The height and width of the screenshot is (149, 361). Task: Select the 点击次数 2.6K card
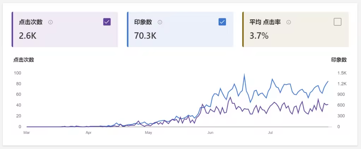65,30
